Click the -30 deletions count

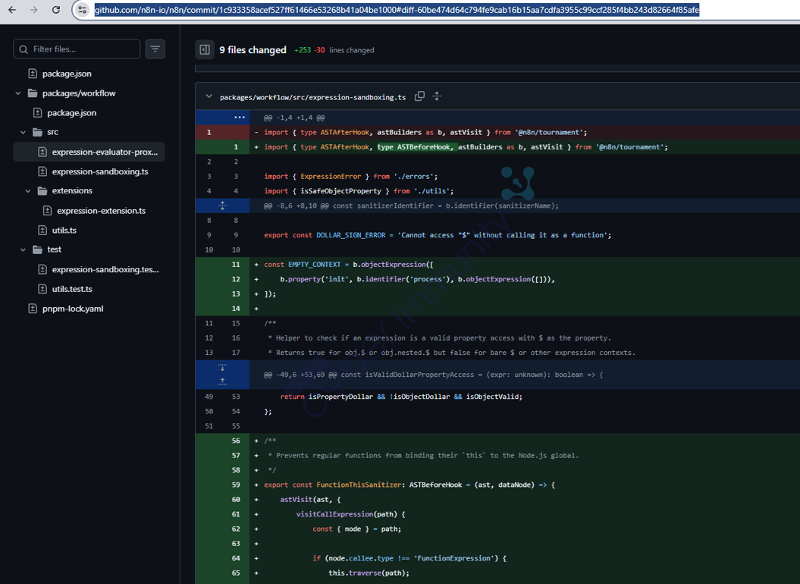coord(319,50)
